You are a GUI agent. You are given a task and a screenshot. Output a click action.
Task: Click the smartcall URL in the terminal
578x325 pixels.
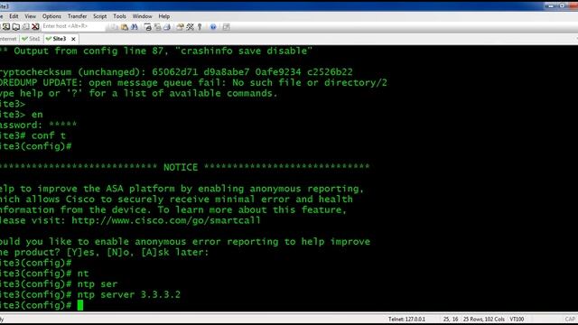[x=166, y=220]
